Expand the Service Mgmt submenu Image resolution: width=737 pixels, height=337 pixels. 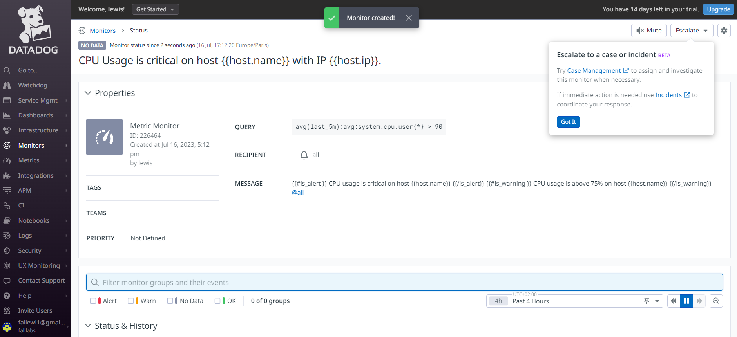pyautogui.click(x=67, y=101)
